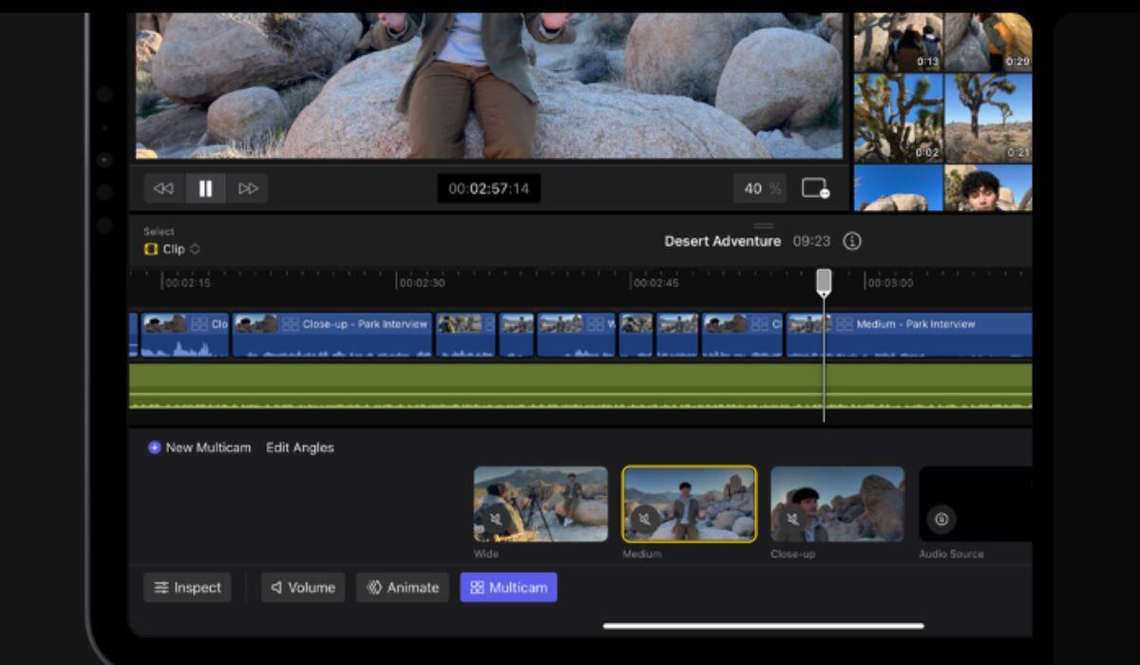1140x665 pixels.
Task: Click the Audio Source angle icon
Action: click(x=941, y=519)
